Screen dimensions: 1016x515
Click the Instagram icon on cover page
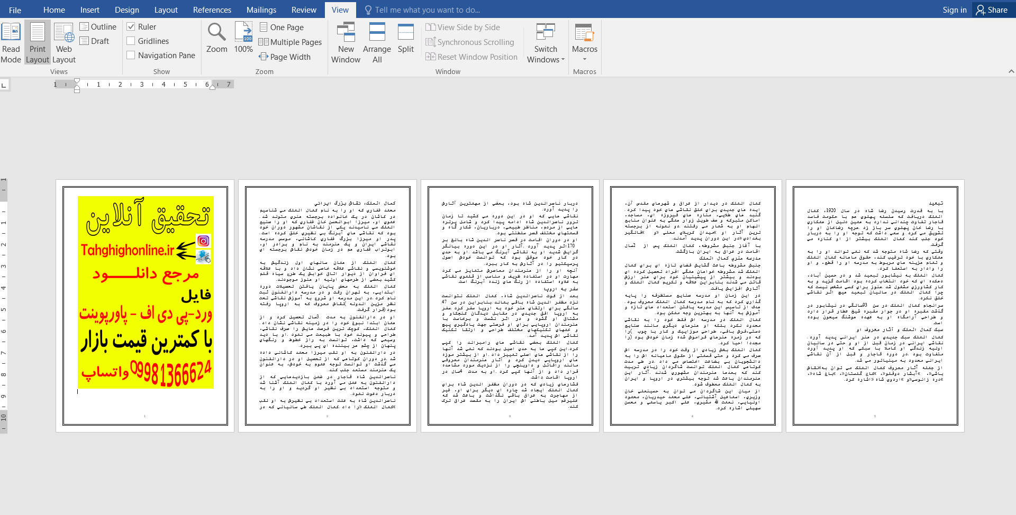coord(203,241)
